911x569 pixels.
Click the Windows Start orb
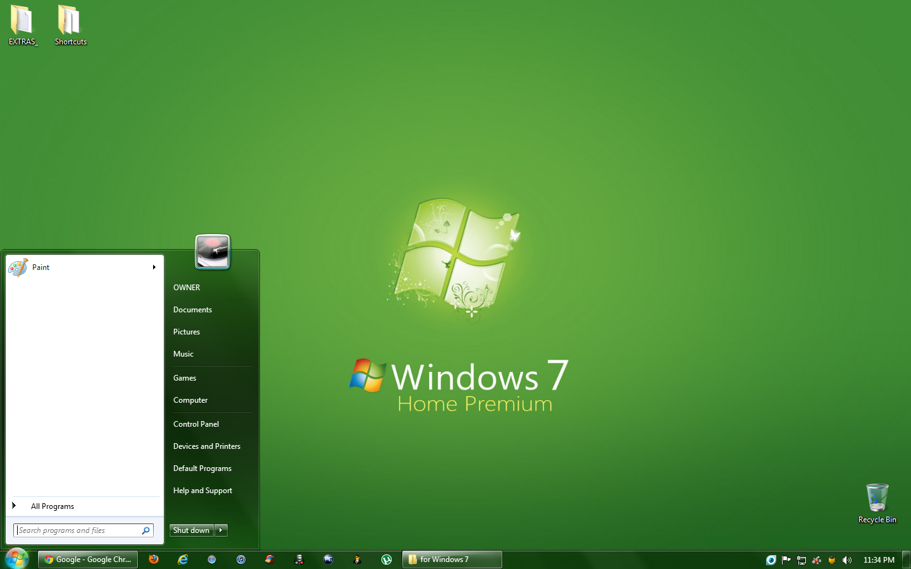pyautogui.click(x=17, y=559)
